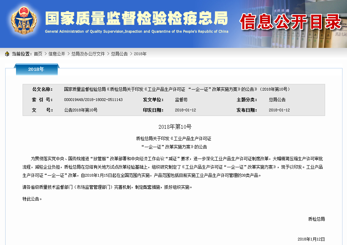Click the current-location icon before the breadcrumb

point(7,54)
